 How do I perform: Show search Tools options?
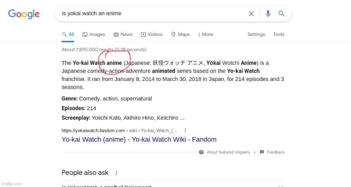tap(279, 34)
